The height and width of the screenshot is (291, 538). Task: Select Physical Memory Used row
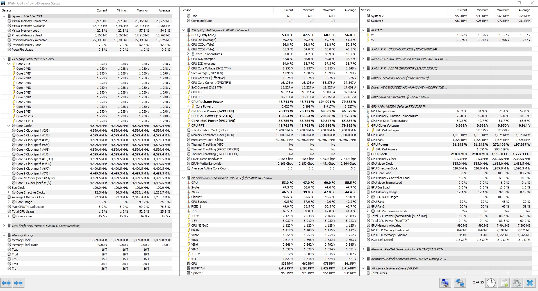(87, 35)
